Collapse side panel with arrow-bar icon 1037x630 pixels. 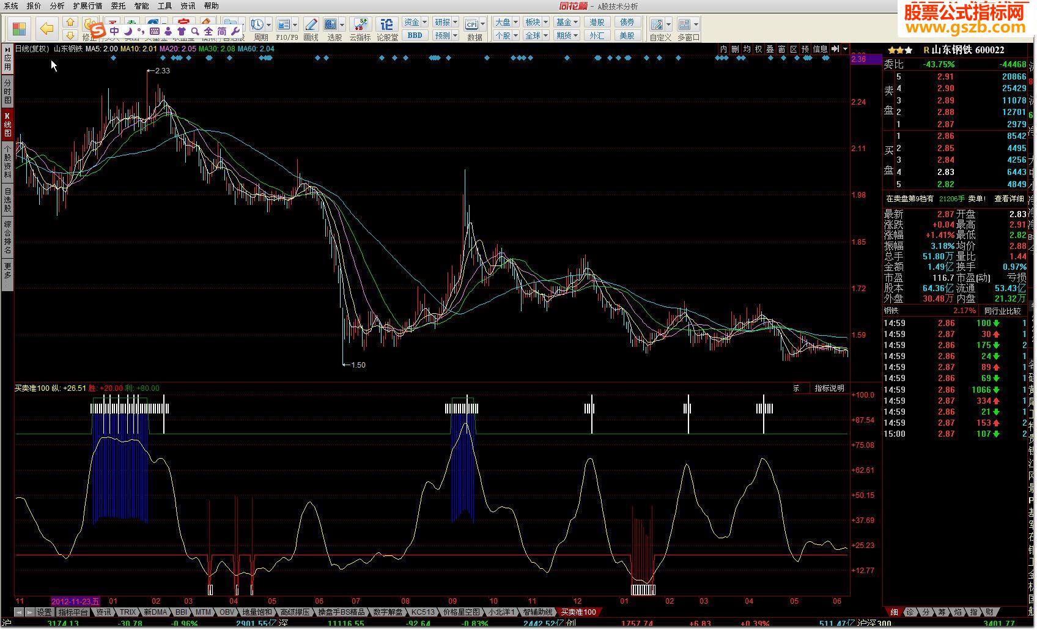[x=835, y=49]
